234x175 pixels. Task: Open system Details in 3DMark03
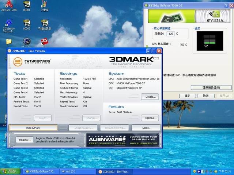(x=150, y=97)
